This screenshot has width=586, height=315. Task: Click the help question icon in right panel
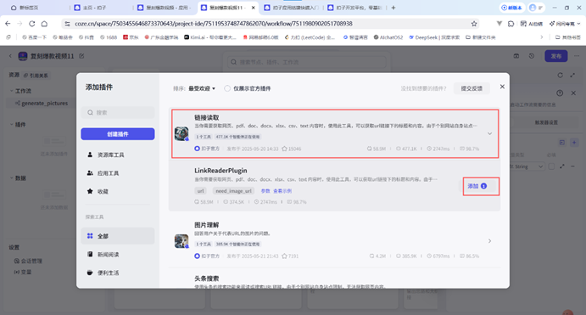pyautogui.click(x=560, y=93)
